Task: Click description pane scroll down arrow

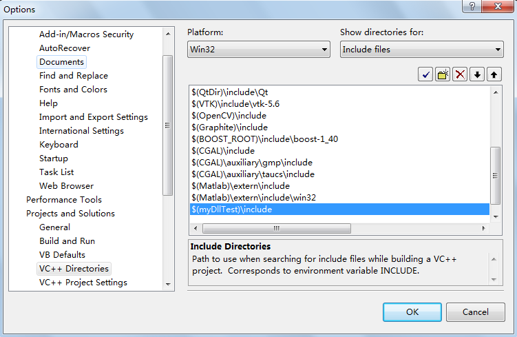Action: pyautogui.click(x=494, y=280)
